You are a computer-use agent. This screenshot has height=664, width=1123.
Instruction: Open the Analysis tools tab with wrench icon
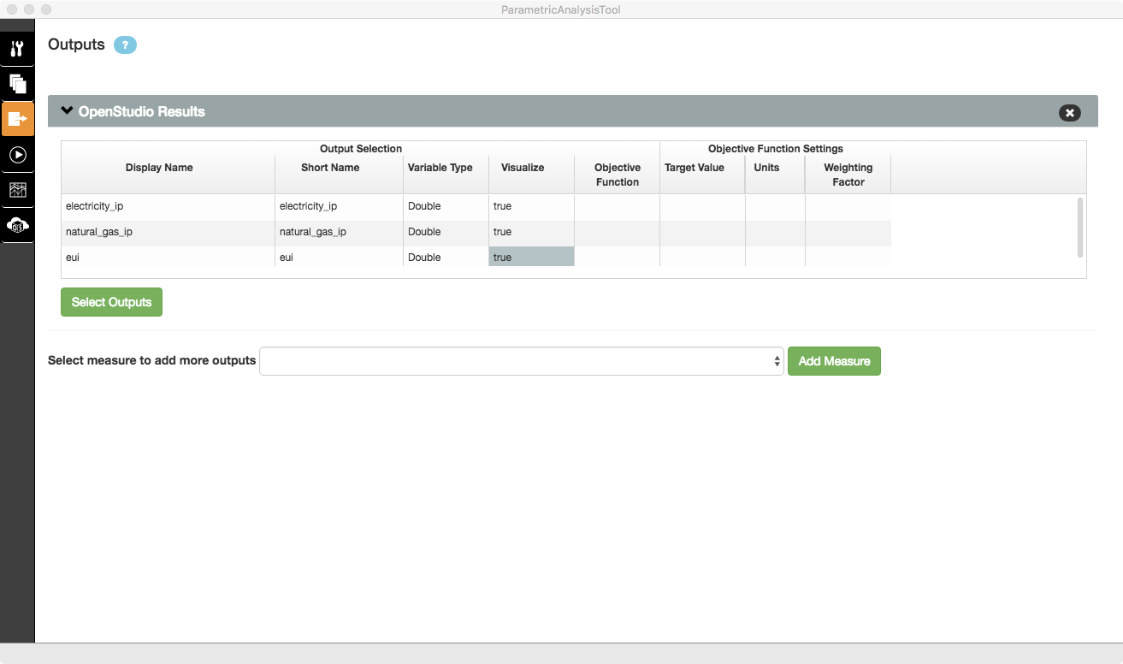tap(17, 49)
